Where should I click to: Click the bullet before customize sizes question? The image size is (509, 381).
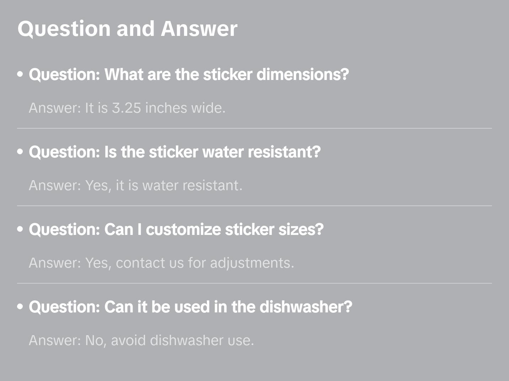click(20, 230)
